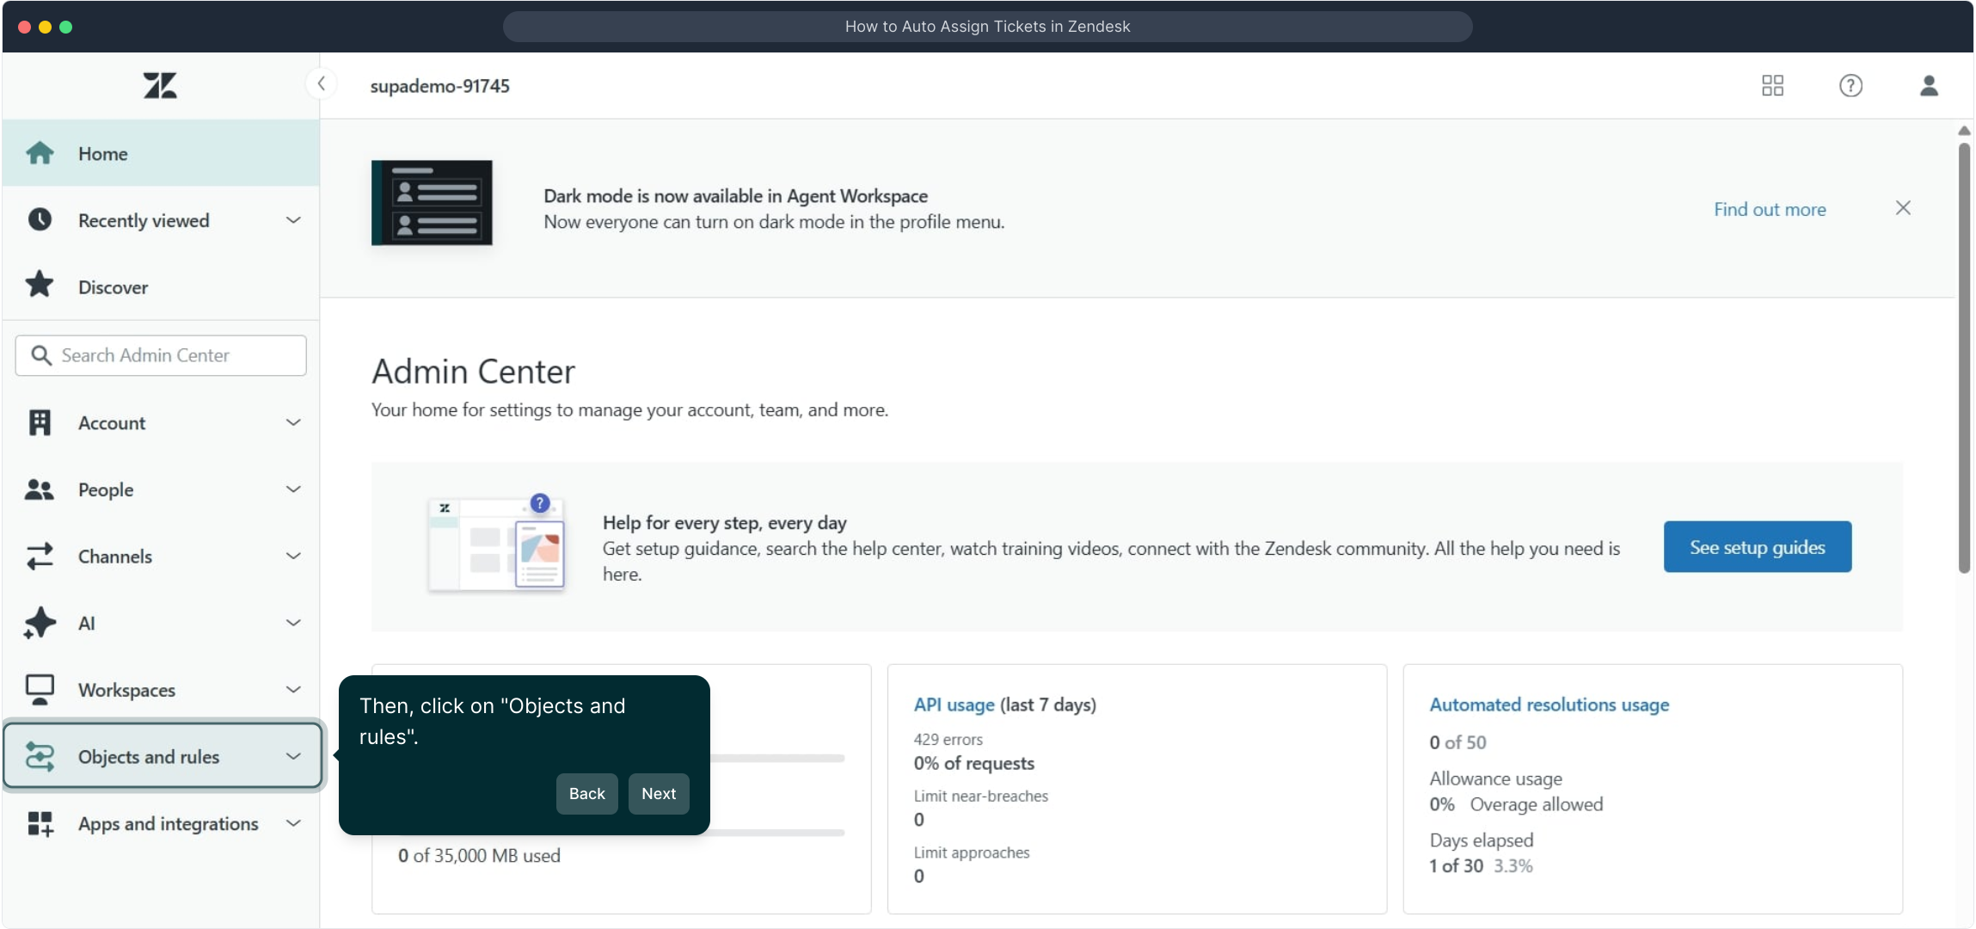Open the help question mark icon
1976x929 pixels.
(x=1850, y=85)
